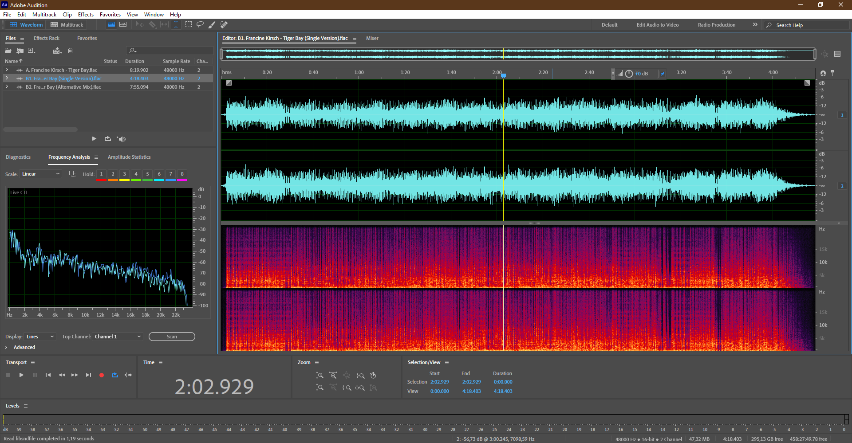This screenshot has width=852, height=443.
Task: Delete selected file with trash icon
Action: [70, 51]
